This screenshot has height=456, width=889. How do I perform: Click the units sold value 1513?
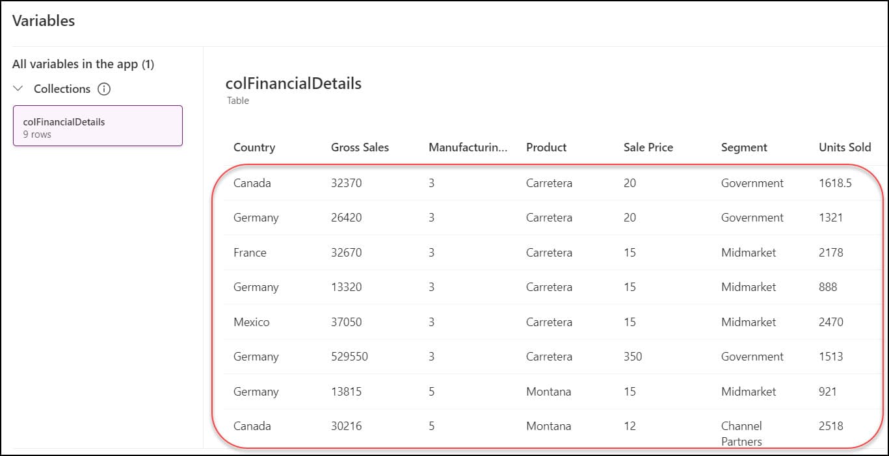point(831,357)
